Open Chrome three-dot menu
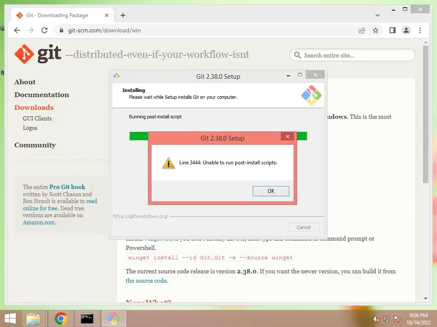437x327 pixels. 420,30
